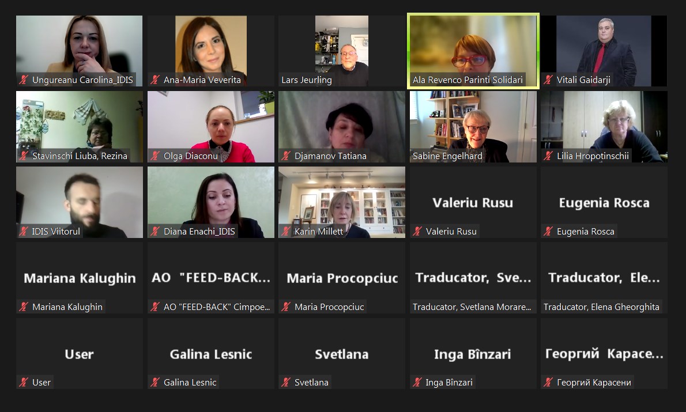Select Sabine Engelhard video tile
This screenshot has height=412, width=686.
click(x=473, y=127)
